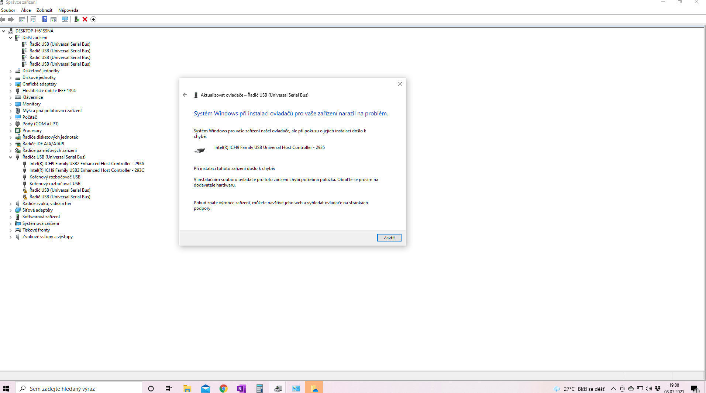The width and height of the screenshot is (706, 393).
Task: Open Task View on the taskbar
Action: [x=169, y=388]
